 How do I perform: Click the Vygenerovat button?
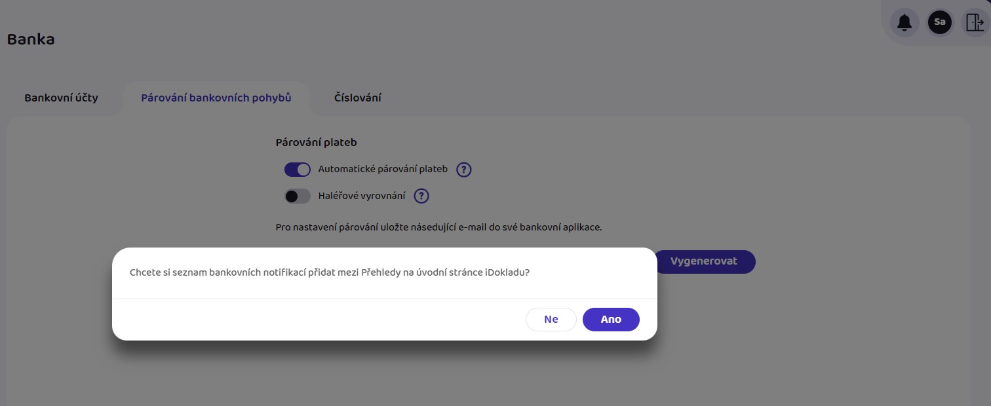[703, 261]
